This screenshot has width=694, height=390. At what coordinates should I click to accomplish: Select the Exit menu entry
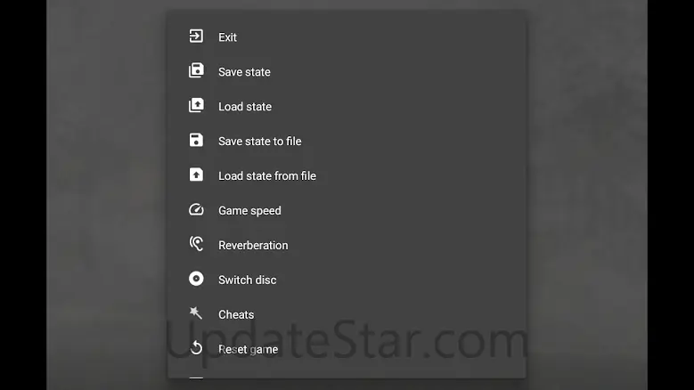[228, 37]
